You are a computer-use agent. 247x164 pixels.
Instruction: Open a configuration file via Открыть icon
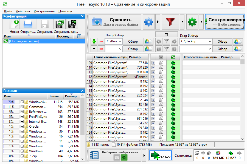28,24
